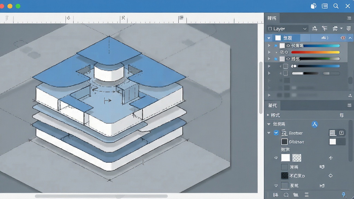Click the blue circular icon in the lower panel
Viewport: 354px width, 199px height.
click(315, 124)
